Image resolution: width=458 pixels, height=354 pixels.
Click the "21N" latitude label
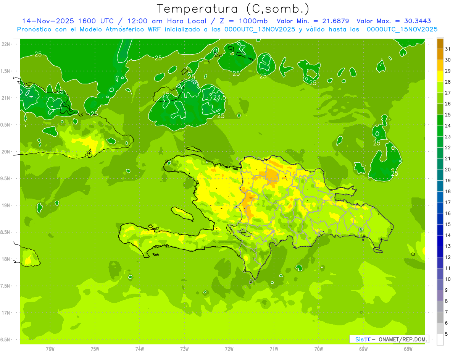click(6, 98)
